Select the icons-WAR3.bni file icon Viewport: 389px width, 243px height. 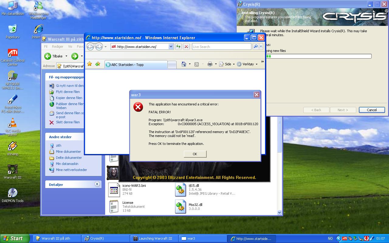[x=114, y=190]
